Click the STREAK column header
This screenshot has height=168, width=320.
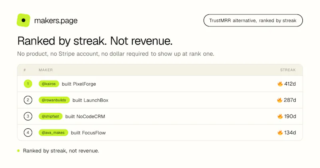click(x=288, y=70)
